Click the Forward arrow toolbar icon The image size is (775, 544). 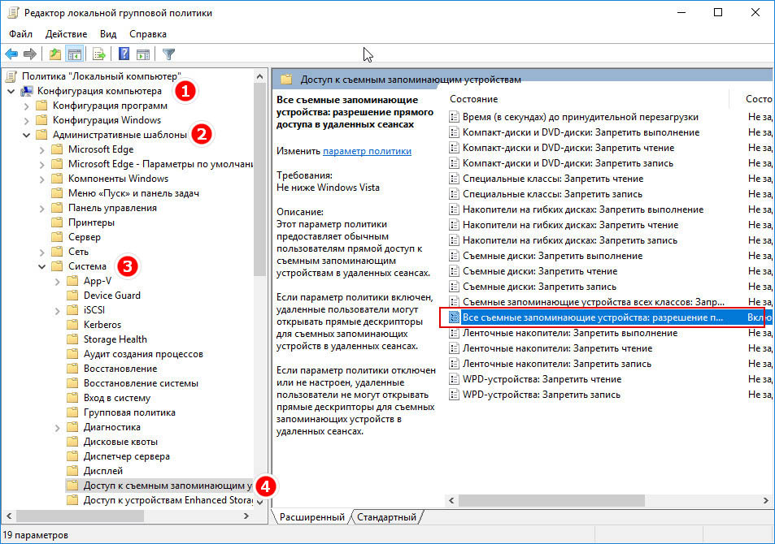pos(29,54)
